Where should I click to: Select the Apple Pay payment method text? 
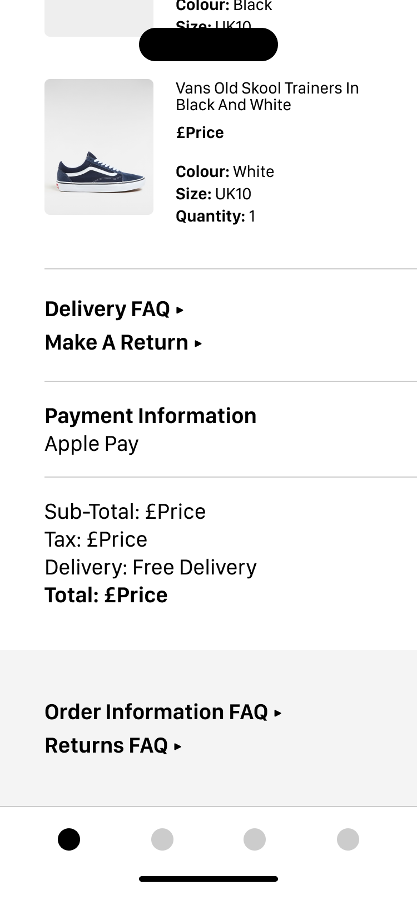[92, 444]
